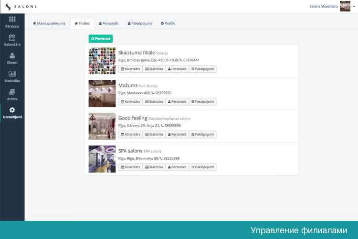Click the Skaistumkopšanas salons label

click(169, 119)
